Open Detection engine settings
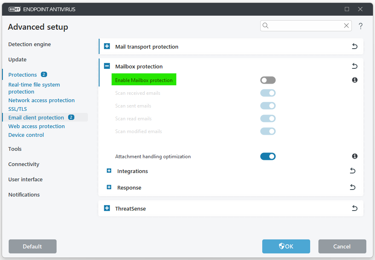 29,45
